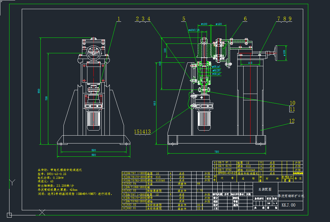The width and height of the screenshot is (330, 222).
Task: Click the 653 vertical dimension text
Action: (155, 103)
